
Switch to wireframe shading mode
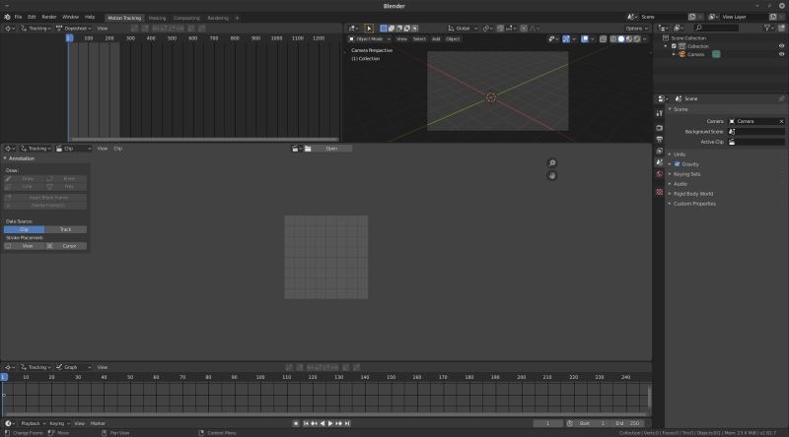(x=613, y=38)
